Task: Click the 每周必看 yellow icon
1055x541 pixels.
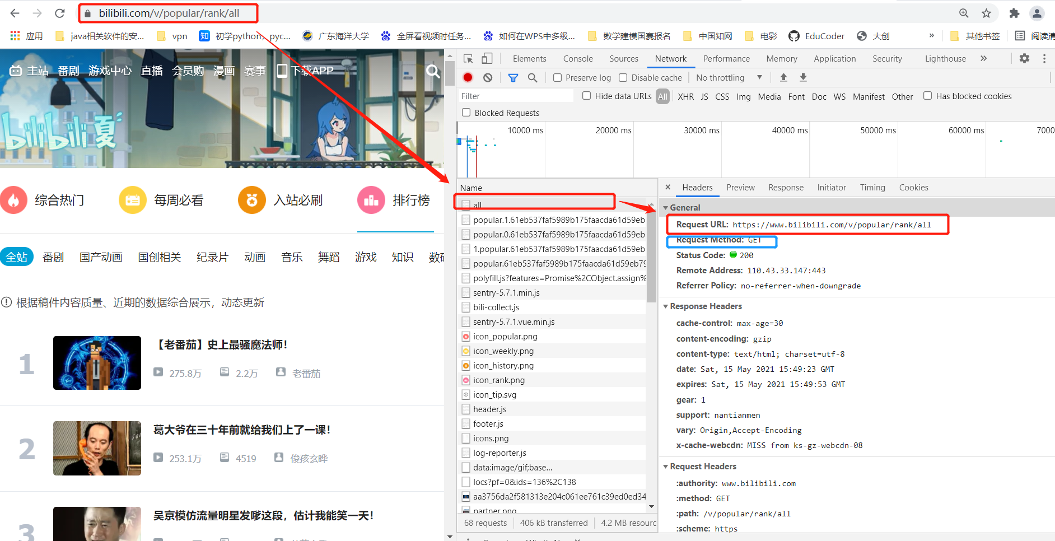Action: (133, 200)
